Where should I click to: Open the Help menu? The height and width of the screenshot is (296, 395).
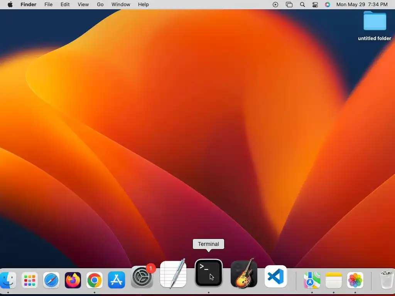143,5
